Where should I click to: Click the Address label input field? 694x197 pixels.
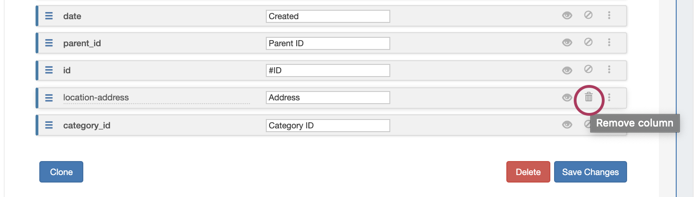tap(328, 98)
